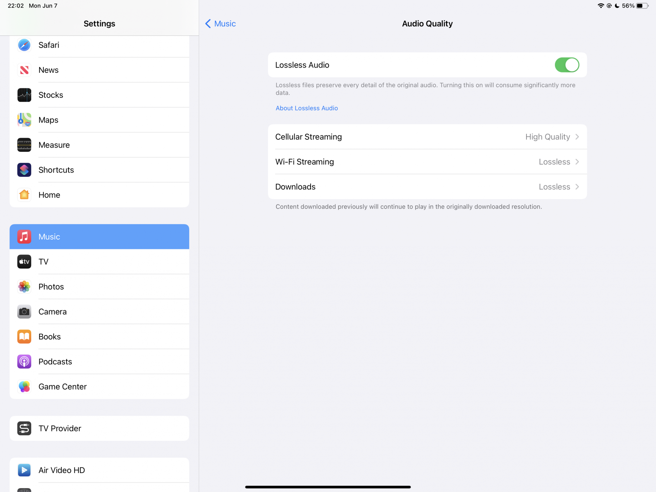Open Maps via its sidebar icon
The image size is (656, 492).
[x=24, y=120]
